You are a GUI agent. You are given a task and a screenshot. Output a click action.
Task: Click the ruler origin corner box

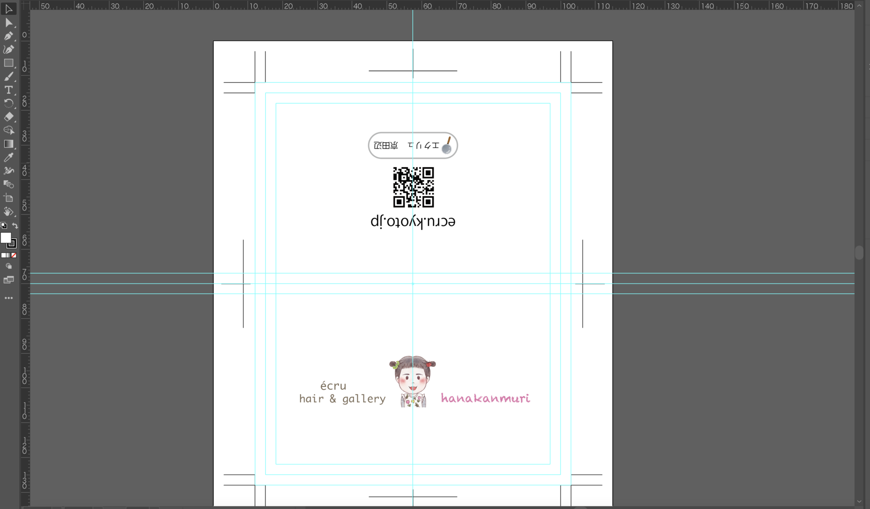(x=25, y=5)
